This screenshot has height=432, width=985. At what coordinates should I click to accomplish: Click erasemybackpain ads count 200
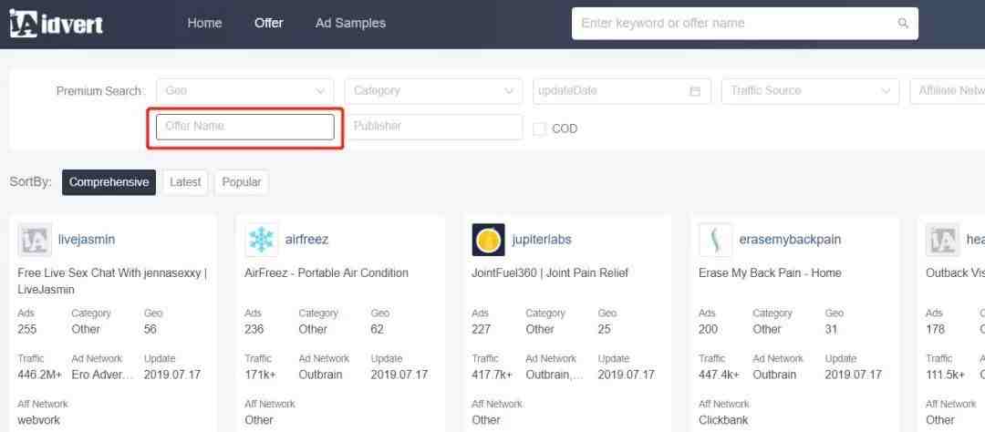[x=708, y=329]
